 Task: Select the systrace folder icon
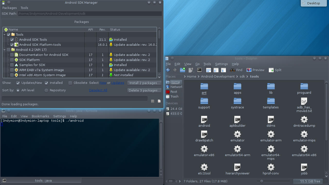pyautogui.click(x=237, y=101)
